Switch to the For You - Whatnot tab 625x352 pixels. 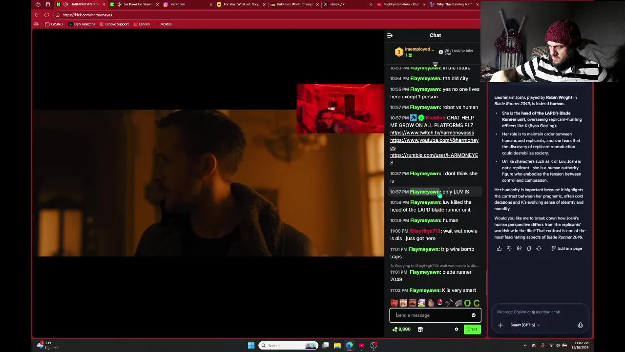coord(241,4)
